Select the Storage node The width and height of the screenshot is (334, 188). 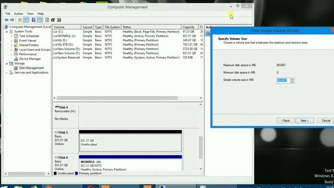pos(19,64)
